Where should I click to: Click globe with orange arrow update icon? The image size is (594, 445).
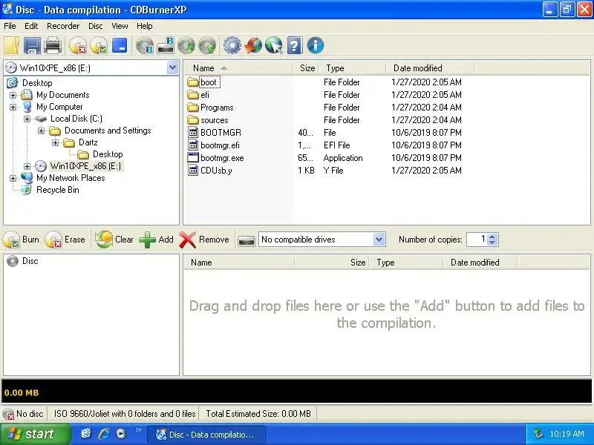pyautogui.click(x=253, y=46)
